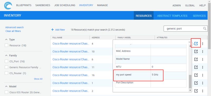Click the MAC Address attribute label

click(123, 51)
